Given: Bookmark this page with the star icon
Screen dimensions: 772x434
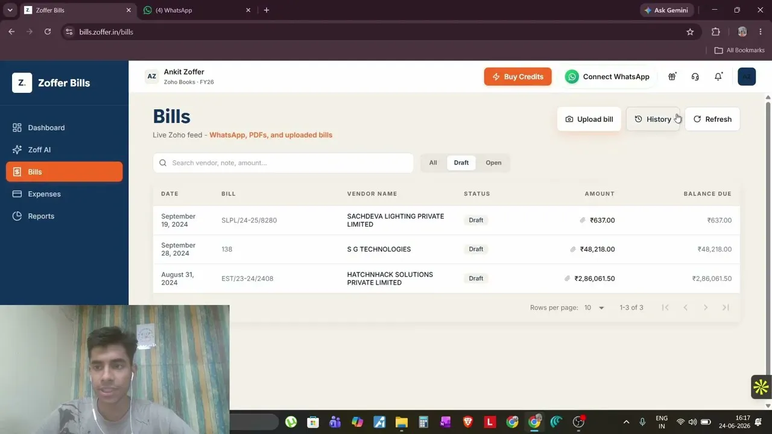Looking at the screenshot, I should [x=690, y=31].
